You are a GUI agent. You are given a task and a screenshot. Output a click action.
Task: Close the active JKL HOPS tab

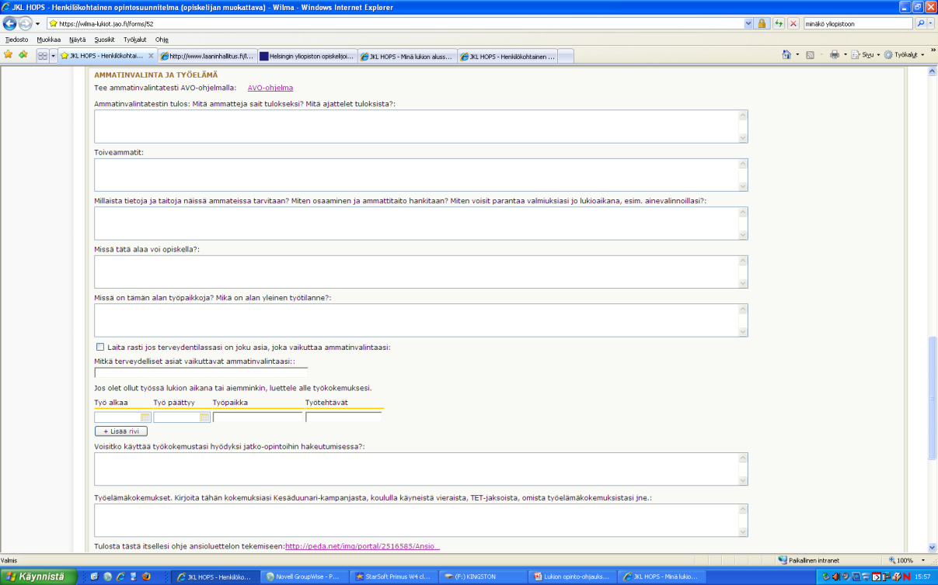point(151,56)
